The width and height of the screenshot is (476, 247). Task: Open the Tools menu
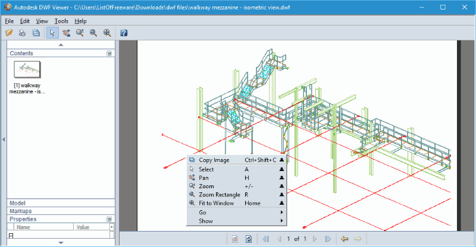point(61,21)
